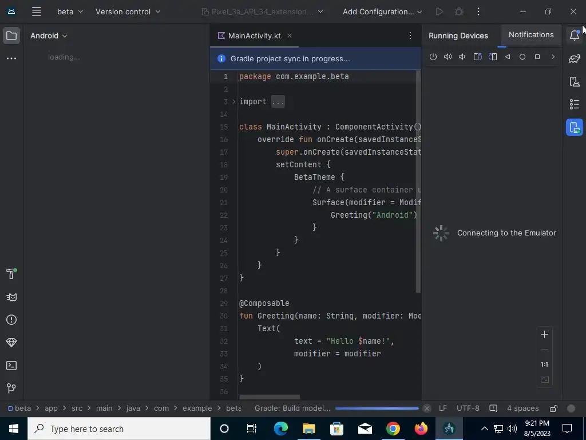Open the Device Manager tool window
This screenshot has width=586, height=440.
pos(575,81)
